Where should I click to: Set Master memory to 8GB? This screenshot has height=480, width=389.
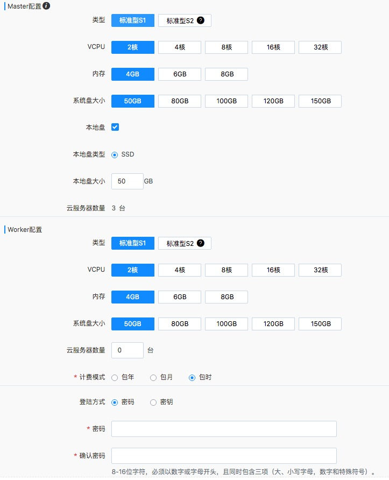click(227, 74)
